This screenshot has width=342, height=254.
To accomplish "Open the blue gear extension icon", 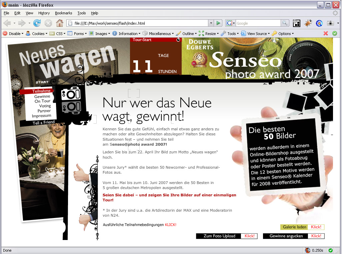I will (x=319, y=23).
